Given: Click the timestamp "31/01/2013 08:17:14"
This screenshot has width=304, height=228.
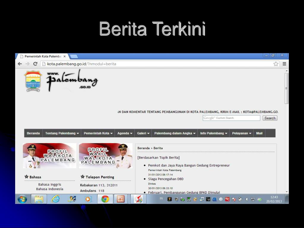Looking at the screenshot, I should tap(160, 175).
